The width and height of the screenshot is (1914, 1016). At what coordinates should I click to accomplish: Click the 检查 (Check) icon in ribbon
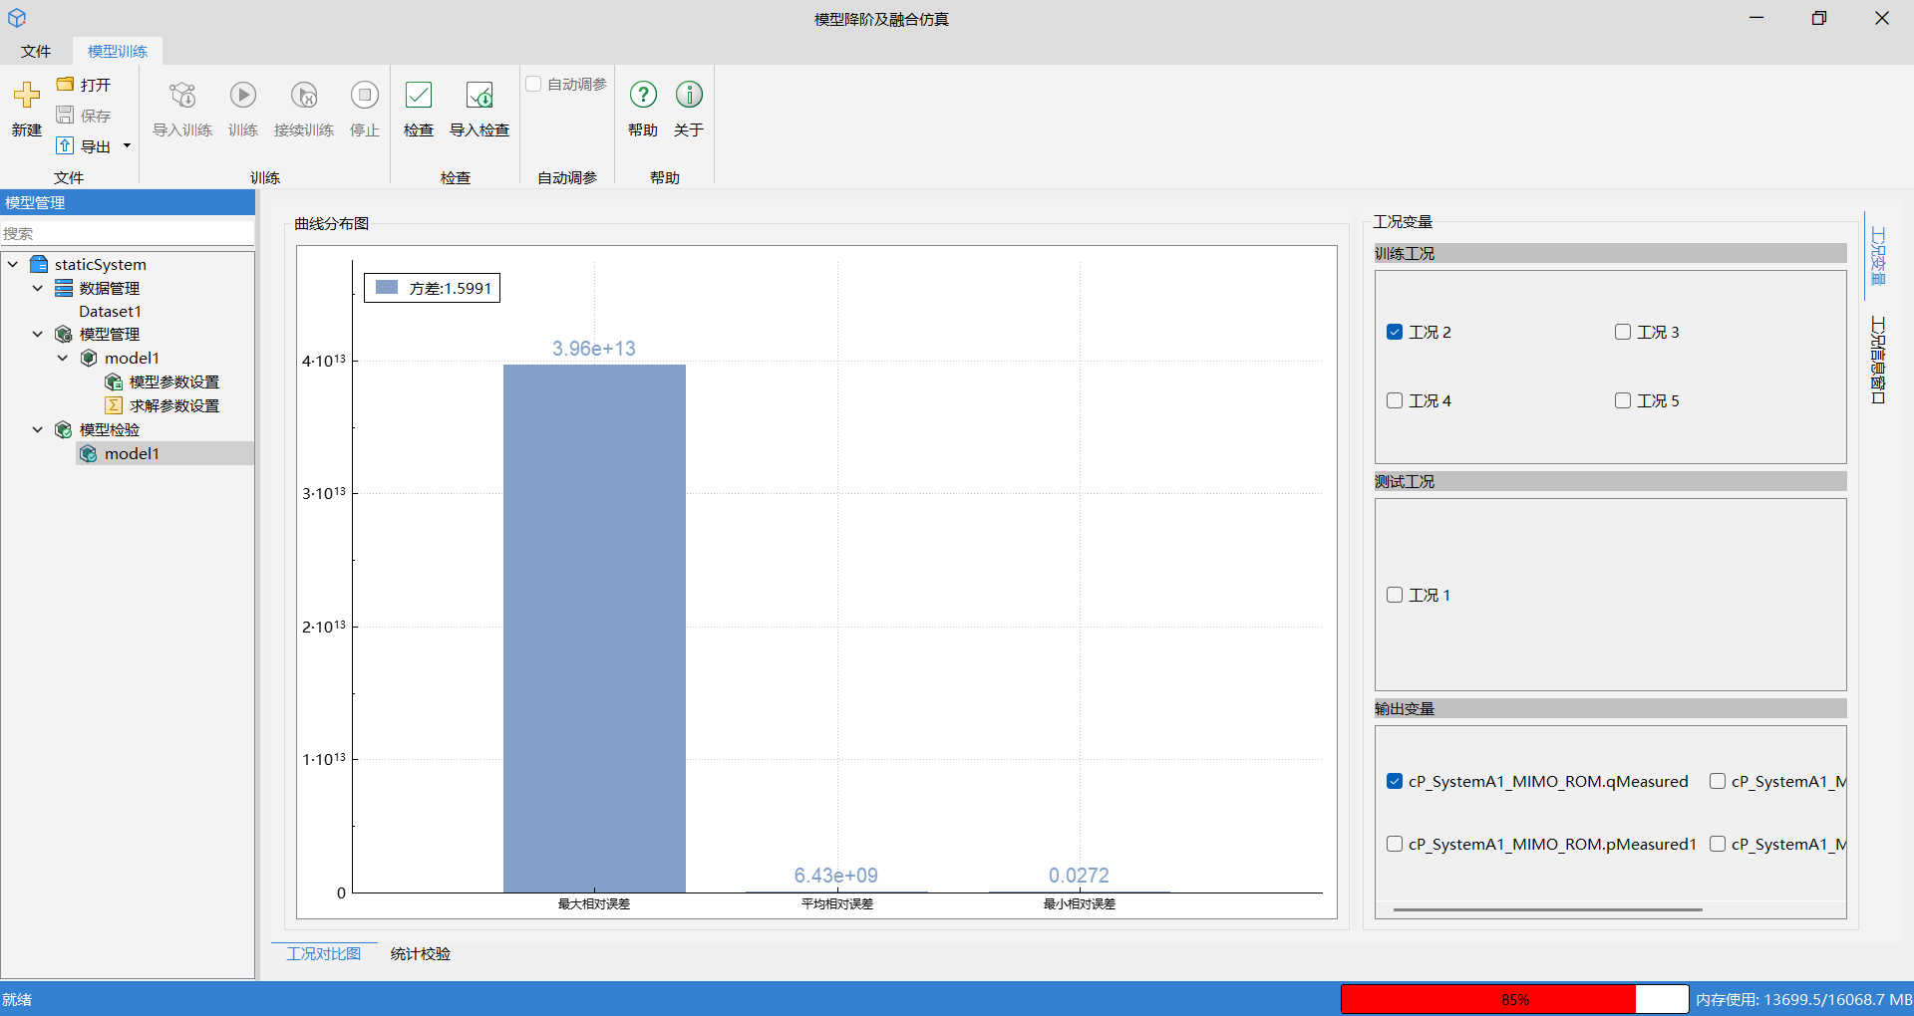pos(419,96)
